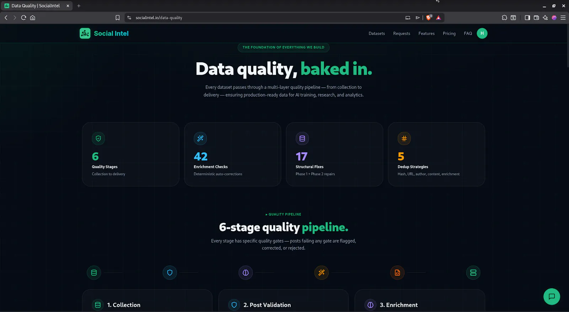
Task: Open Features in navigation
Action: click(x=426, y=33)
